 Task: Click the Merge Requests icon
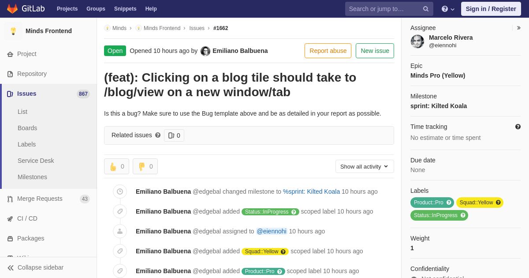[x=10, y=199]
